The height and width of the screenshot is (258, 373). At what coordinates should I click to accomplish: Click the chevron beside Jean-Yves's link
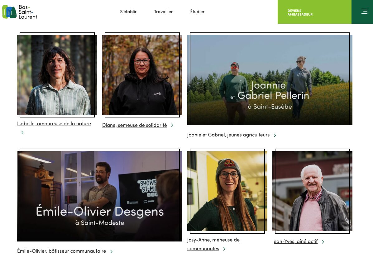click(323, 242)
